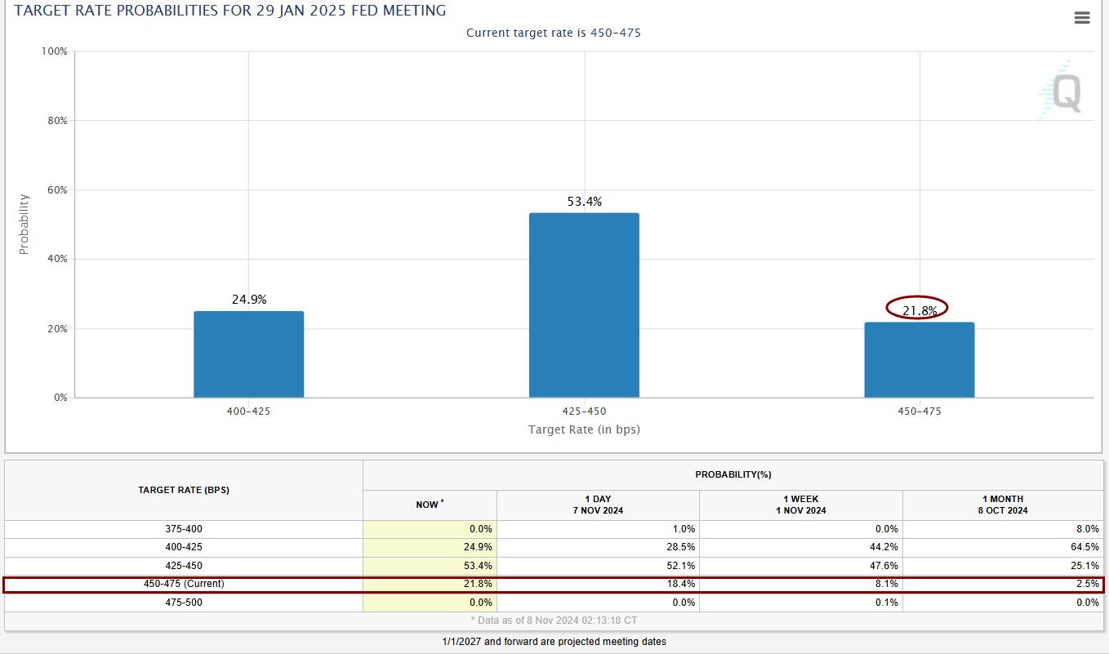This screenshot has height=654, width=1109.
Task: Select the 1 DAY 7 NOV 2024 header
Action: point(597,505)
